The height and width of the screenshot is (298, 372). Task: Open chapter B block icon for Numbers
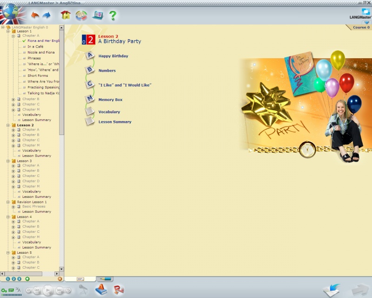tap(89, 70)
